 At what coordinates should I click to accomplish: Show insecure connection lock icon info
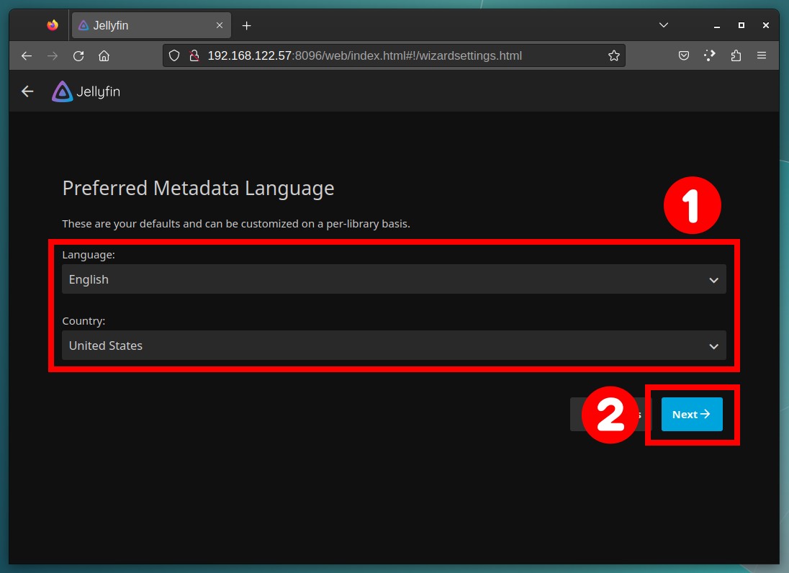pyautogui.click(x=194, y=56)
